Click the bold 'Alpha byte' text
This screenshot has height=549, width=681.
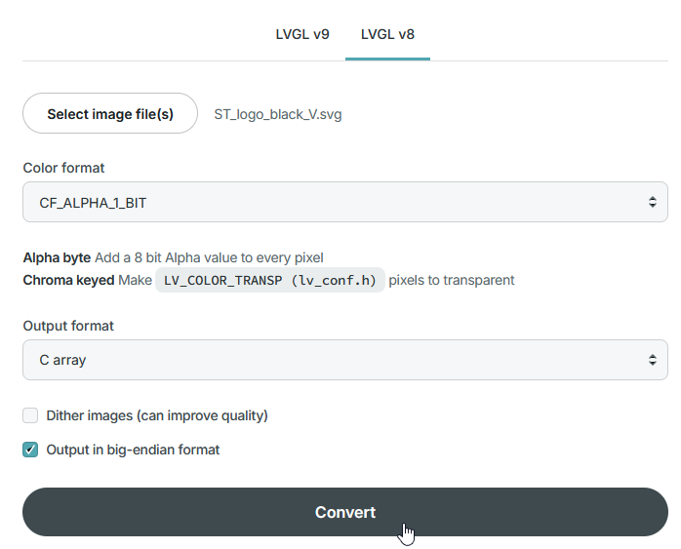57,257
